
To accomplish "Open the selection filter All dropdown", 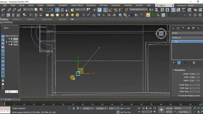I will (x=28, y=9).
